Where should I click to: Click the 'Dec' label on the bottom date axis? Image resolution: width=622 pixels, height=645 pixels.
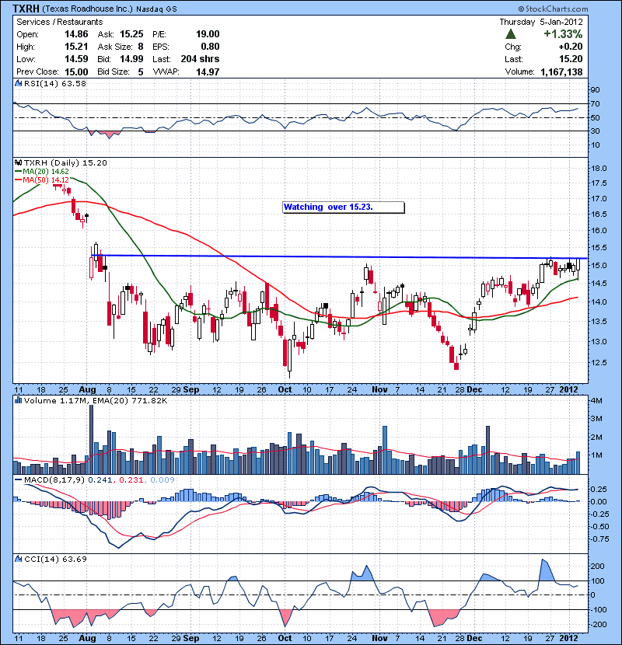(474, 638)
